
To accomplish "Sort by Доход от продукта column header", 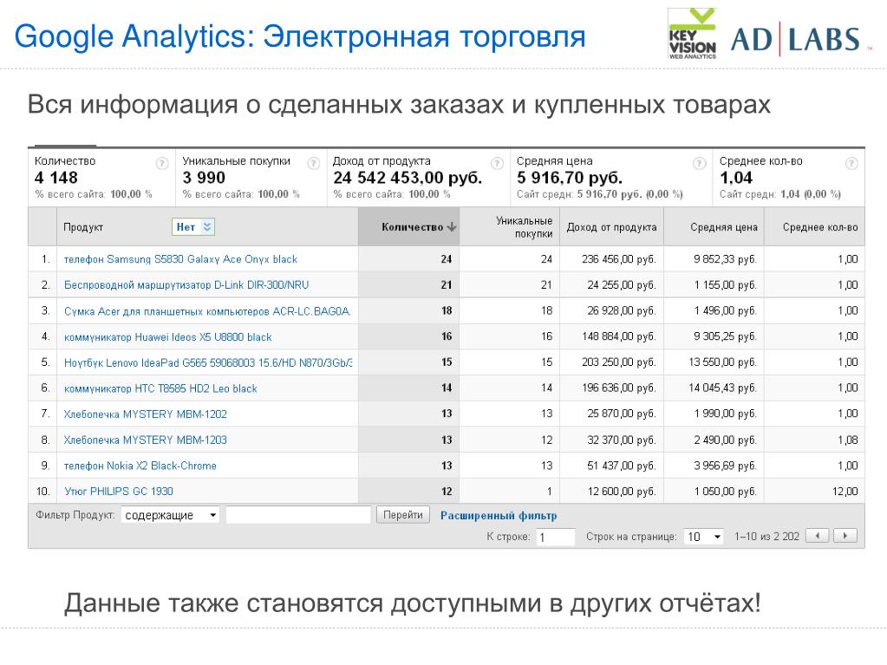I will click(x=611, y=227).
